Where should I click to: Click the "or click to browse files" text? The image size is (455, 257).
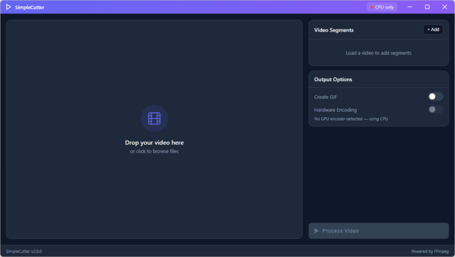tap(154, 151)
